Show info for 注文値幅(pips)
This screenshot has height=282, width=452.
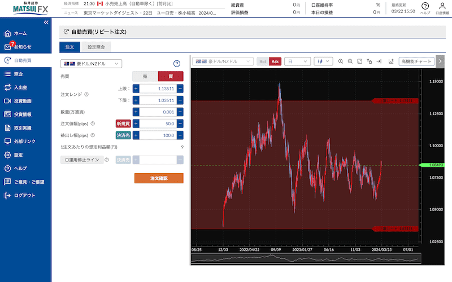tap(93, 124)
